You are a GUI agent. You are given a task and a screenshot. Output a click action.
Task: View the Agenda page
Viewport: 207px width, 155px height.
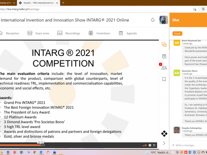pos(128,33)
